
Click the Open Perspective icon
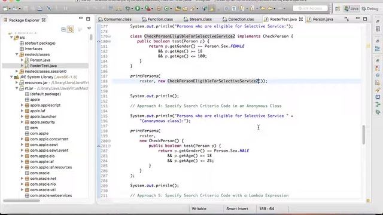click(x=338, y=9)
